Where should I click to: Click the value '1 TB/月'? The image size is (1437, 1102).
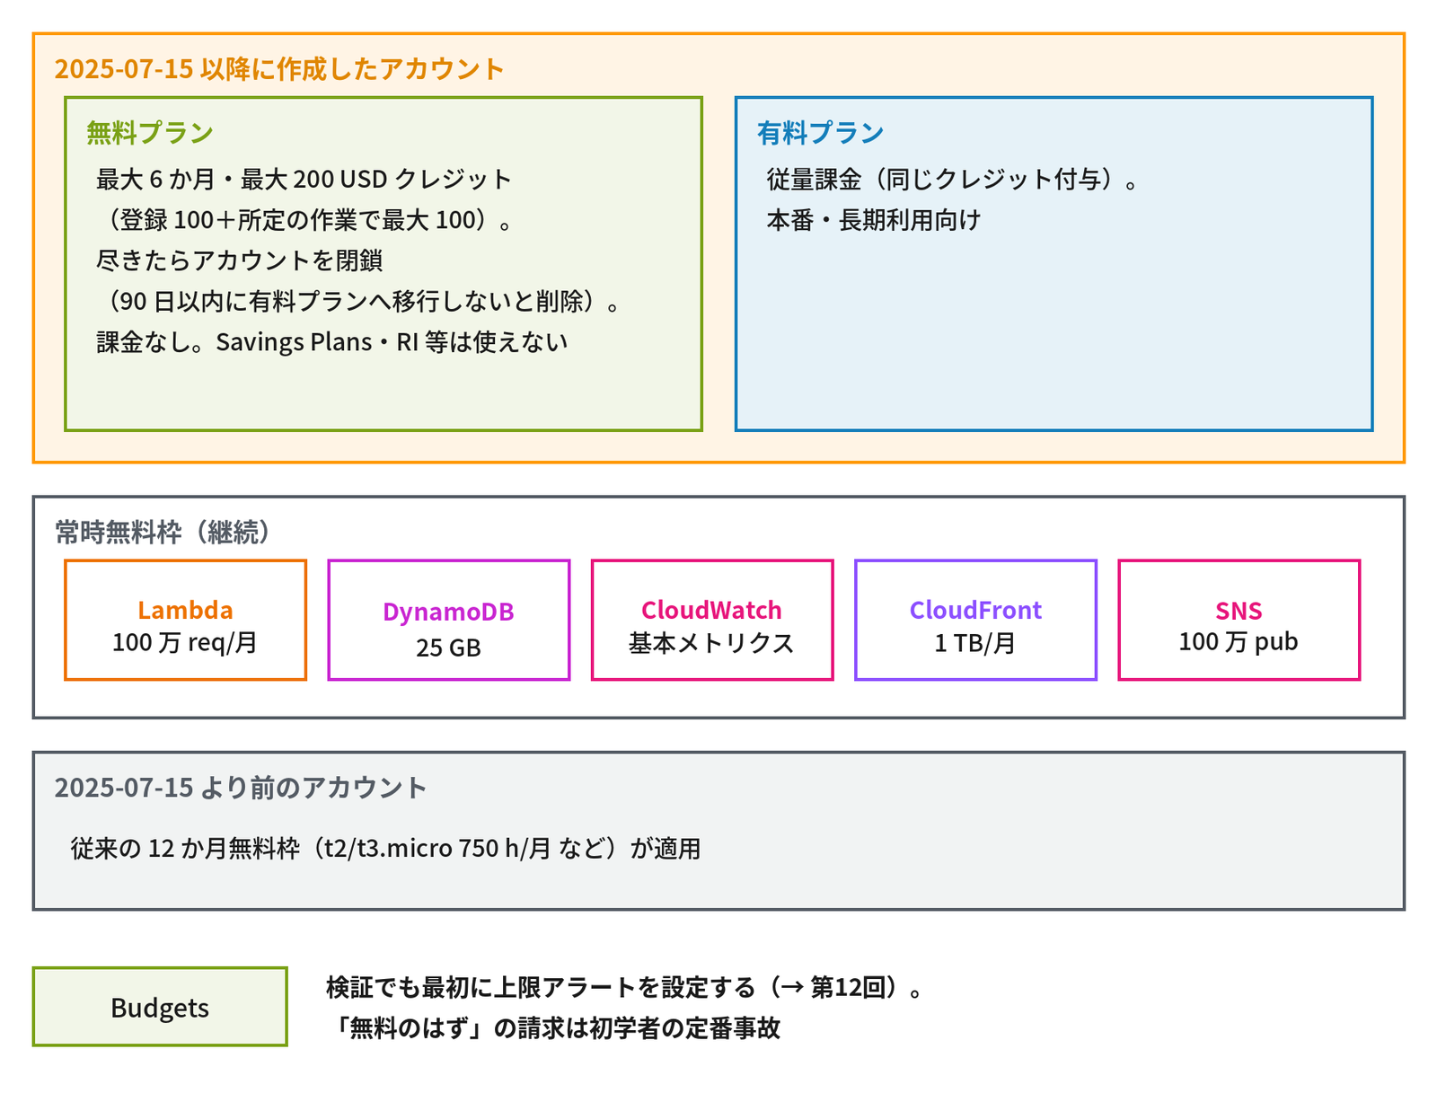[x=975, y=643]
